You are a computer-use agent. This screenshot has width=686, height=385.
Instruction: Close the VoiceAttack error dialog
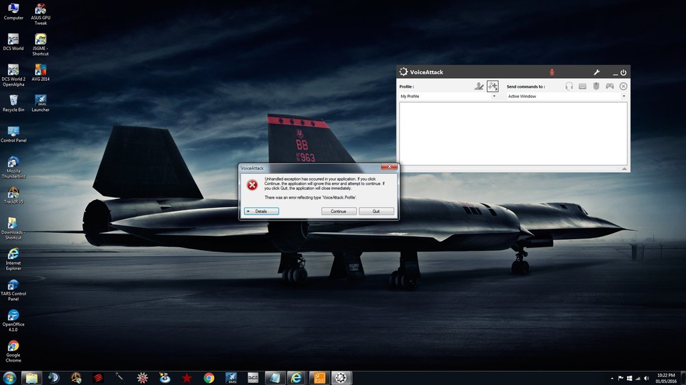[389, 166]
